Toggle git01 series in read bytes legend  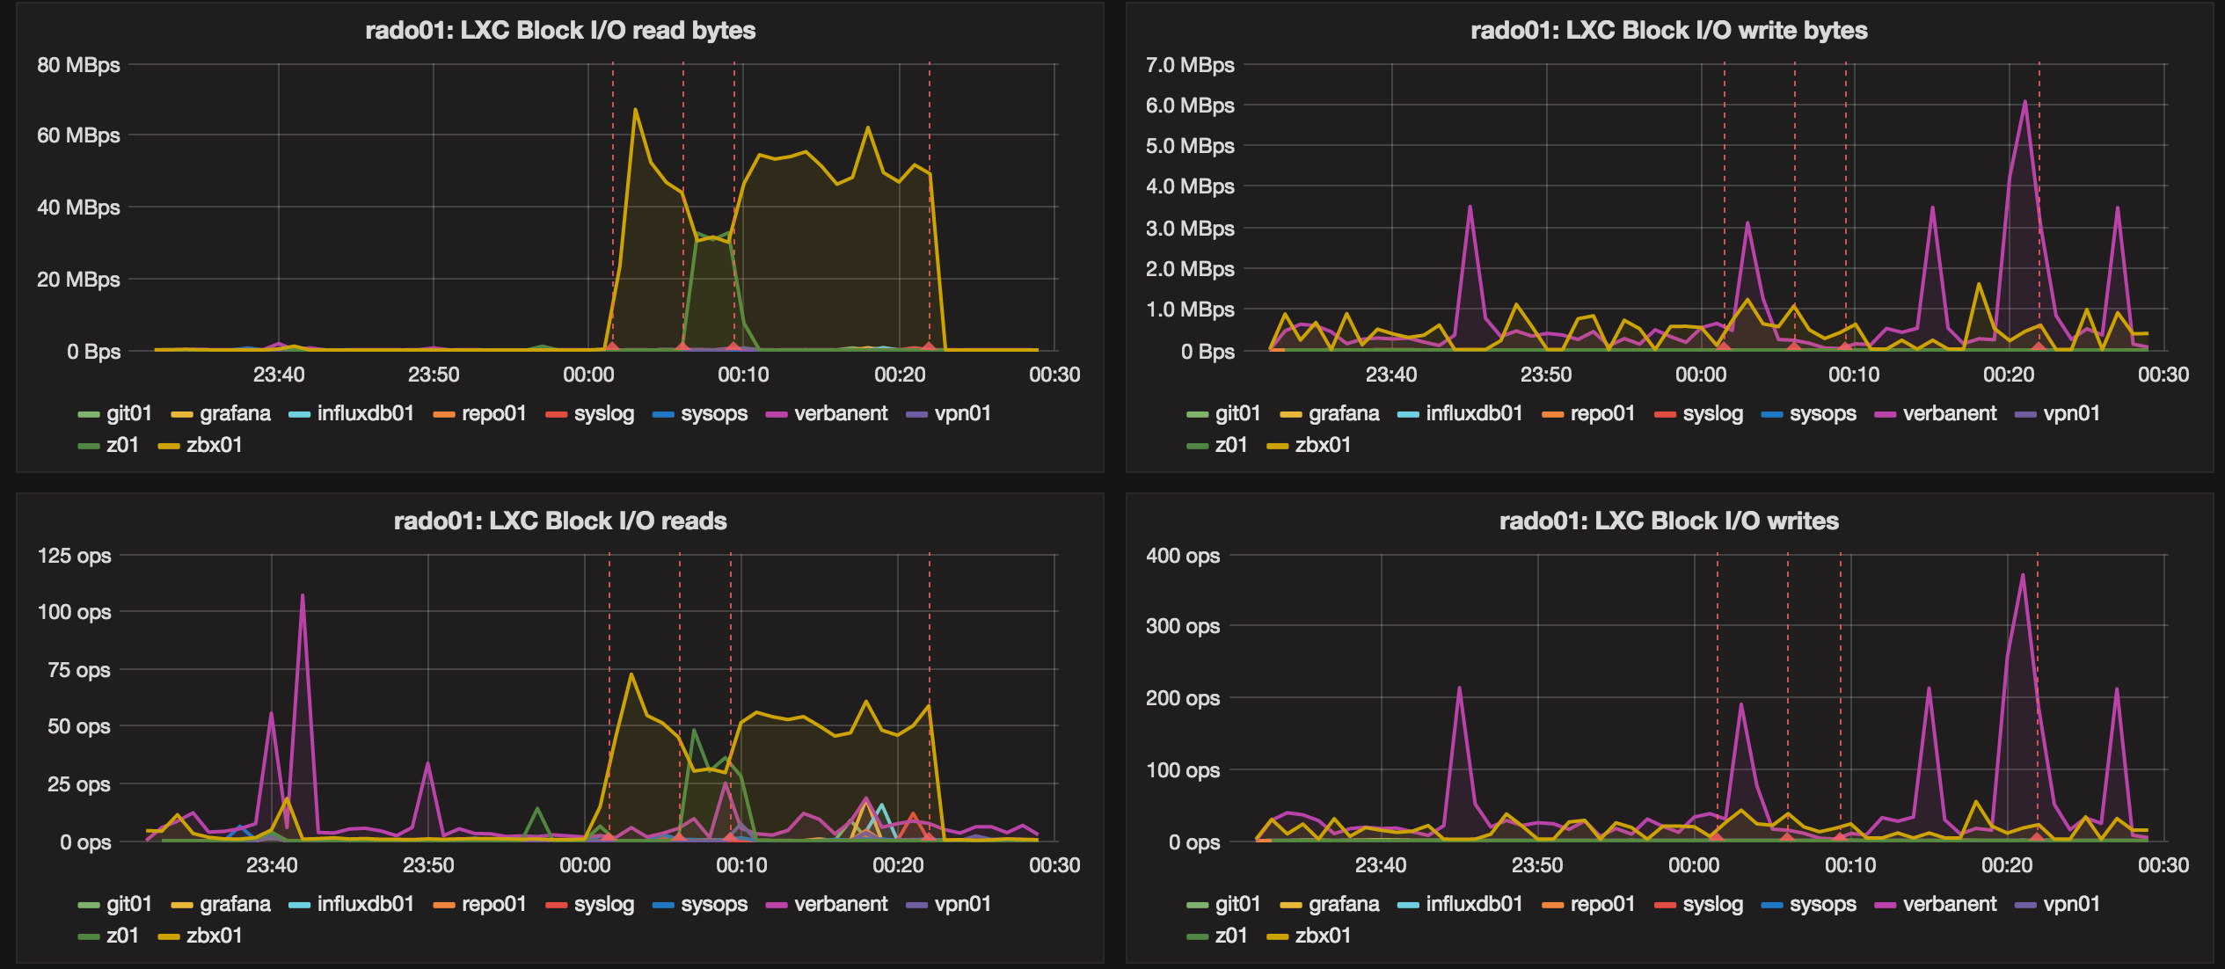pos(128,413)
